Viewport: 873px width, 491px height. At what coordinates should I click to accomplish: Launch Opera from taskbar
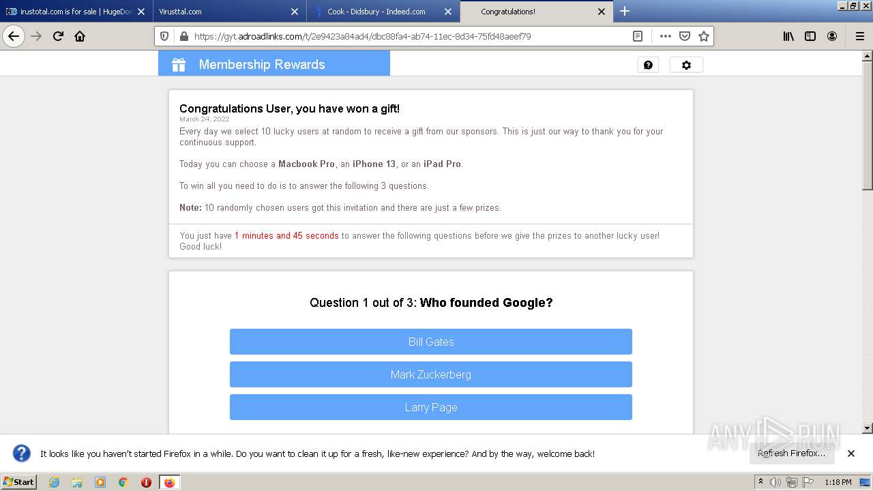[146, 482]
